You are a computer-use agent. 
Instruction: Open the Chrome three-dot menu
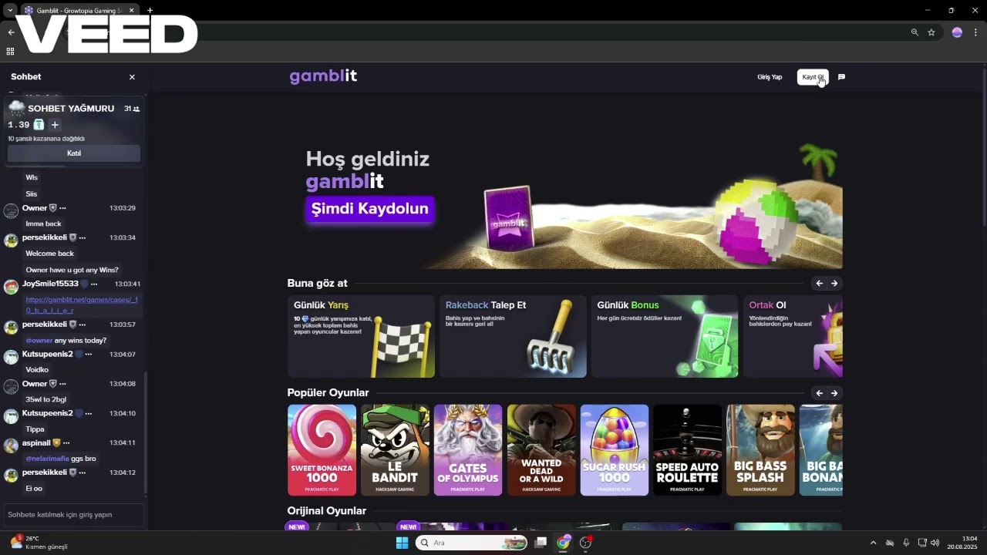tap(975, 32)
